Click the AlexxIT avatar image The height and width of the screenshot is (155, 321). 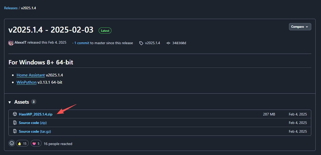coord(11,43)
